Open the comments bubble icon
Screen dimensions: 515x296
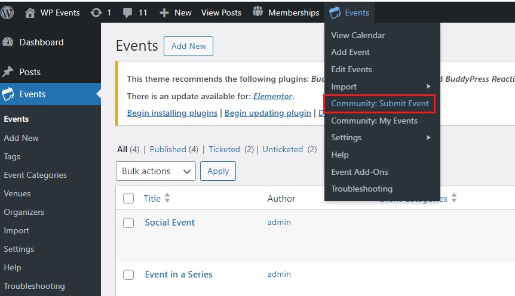coord(127,13)
